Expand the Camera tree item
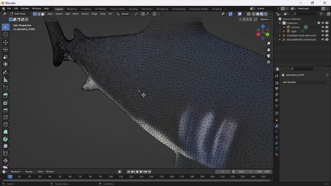331x186 pixels. click(284, 27)
